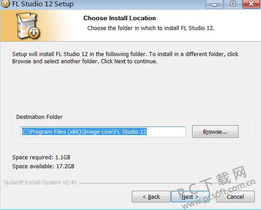Click the highlighted C:\Program Files (x86) path text
This screenshot has width=261, height=210.
coord(84,131)
